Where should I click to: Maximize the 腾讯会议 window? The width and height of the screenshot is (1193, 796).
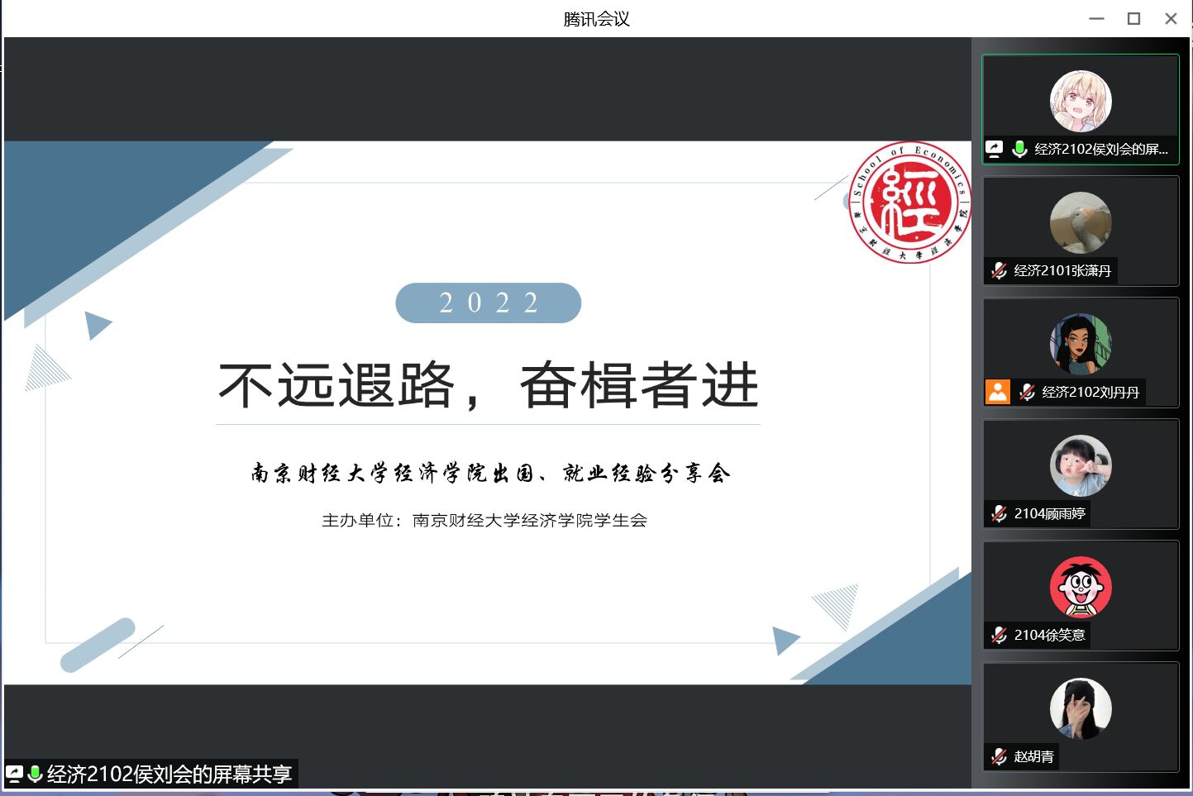click(x=1133, y=18)
